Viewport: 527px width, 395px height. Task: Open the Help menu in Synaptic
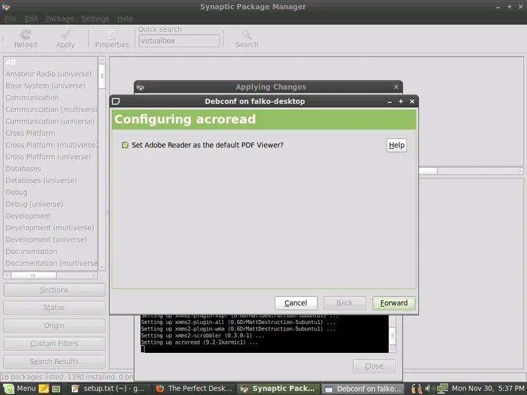pos(125,19)
